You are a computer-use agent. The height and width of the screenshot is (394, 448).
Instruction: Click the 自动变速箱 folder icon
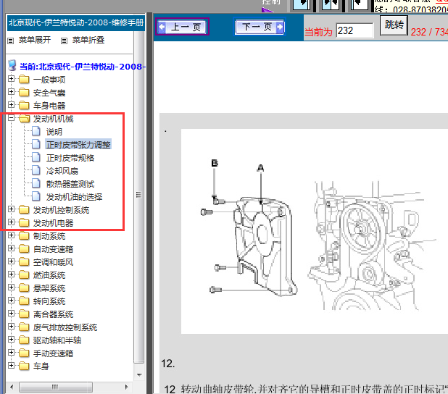[24, 249]
